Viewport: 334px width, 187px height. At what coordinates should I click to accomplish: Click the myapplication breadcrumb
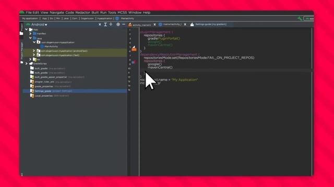[104, 19]
